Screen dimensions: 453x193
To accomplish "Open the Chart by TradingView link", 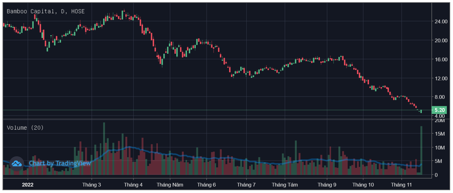I will coord(60,163).
